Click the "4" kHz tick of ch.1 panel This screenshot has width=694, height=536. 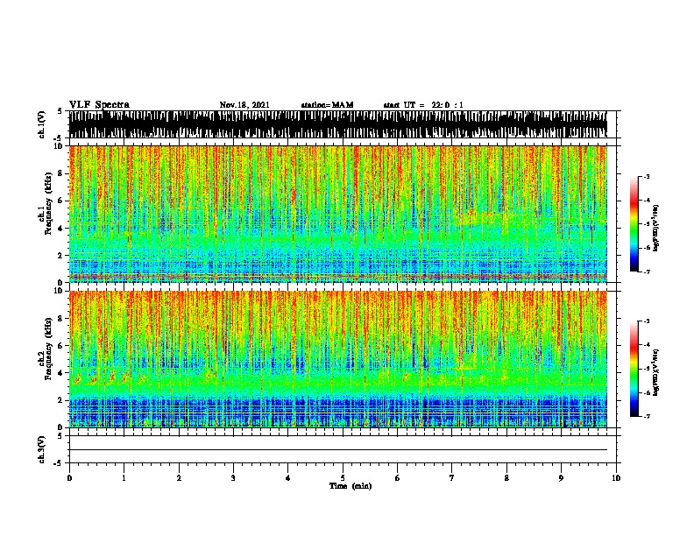pos(61,229)
